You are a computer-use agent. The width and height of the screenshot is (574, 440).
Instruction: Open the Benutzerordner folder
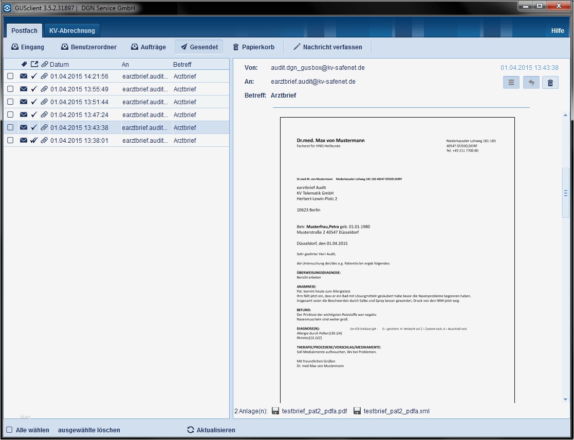(88, 47)
